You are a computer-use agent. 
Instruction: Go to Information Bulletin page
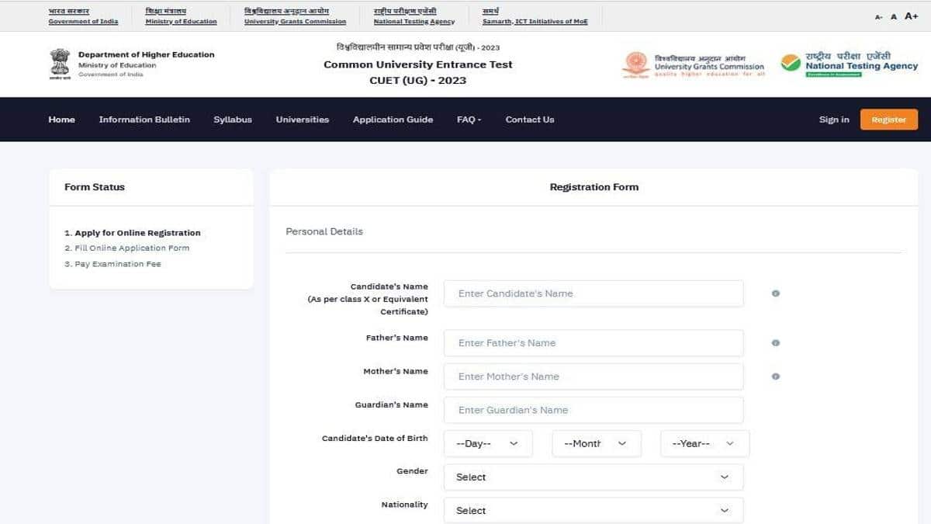point(144,120)
